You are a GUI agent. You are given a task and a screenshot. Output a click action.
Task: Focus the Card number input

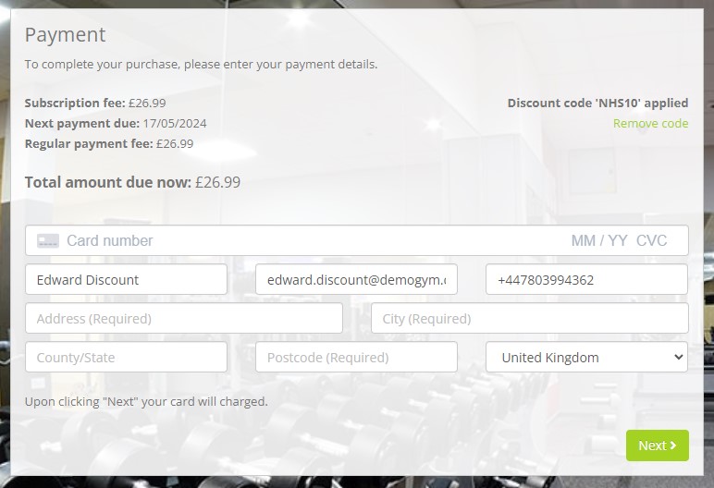coord(277,240)
